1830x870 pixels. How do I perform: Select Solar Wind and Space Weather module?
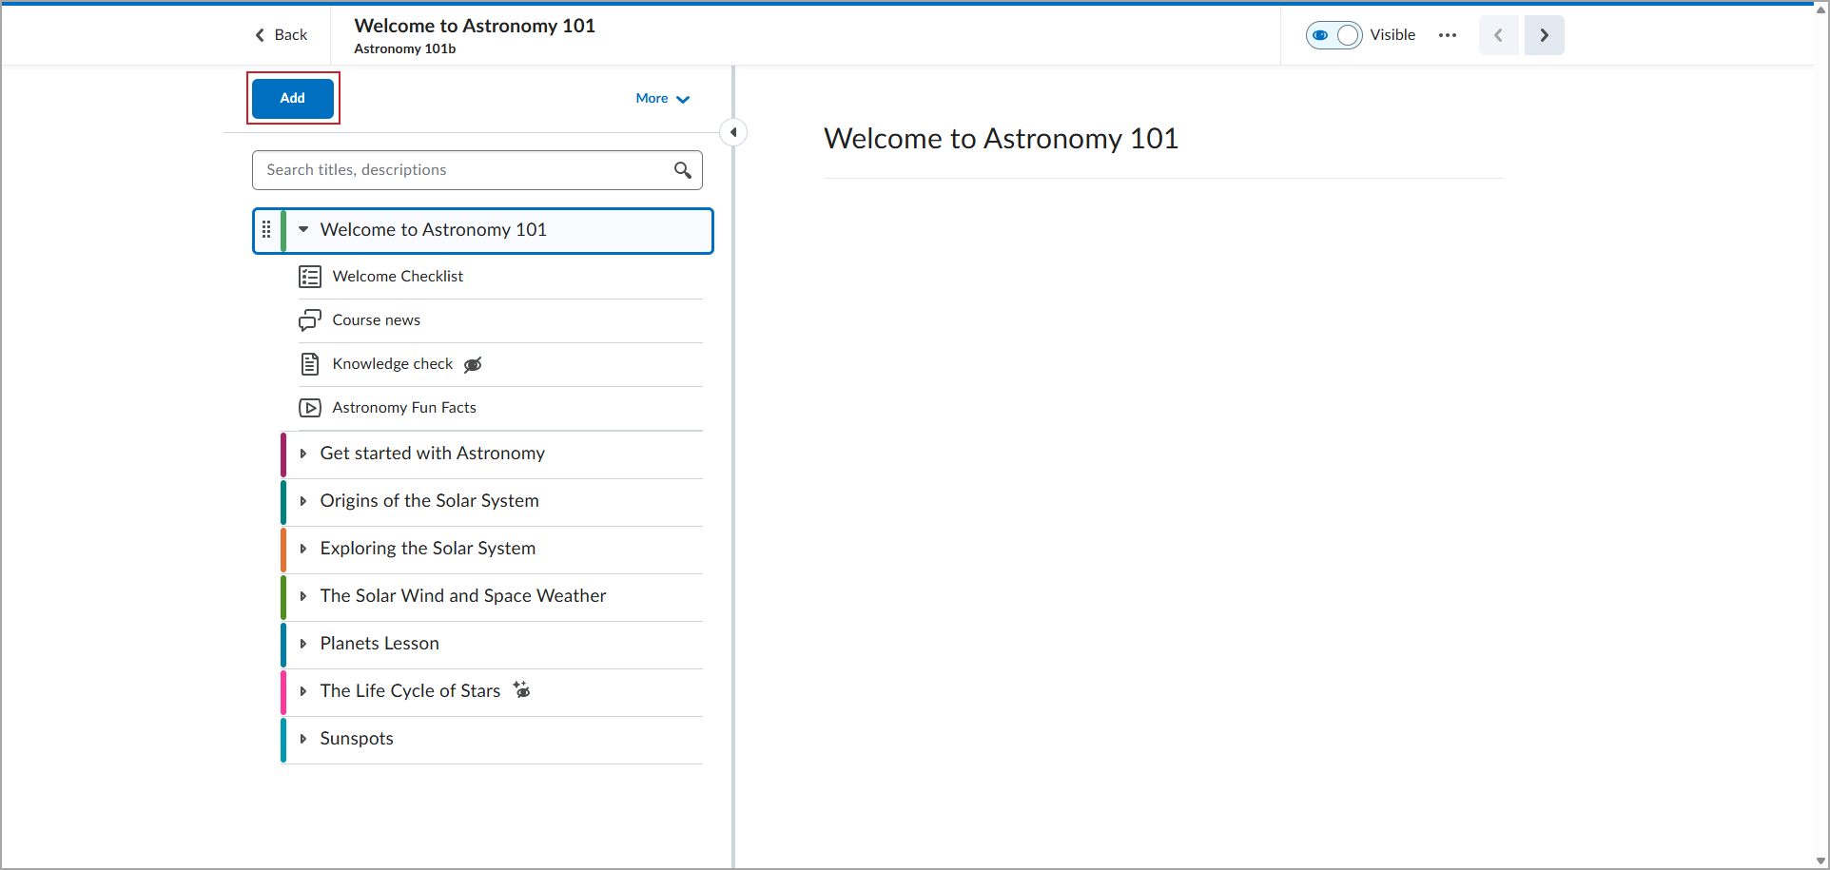coord(463,596)
